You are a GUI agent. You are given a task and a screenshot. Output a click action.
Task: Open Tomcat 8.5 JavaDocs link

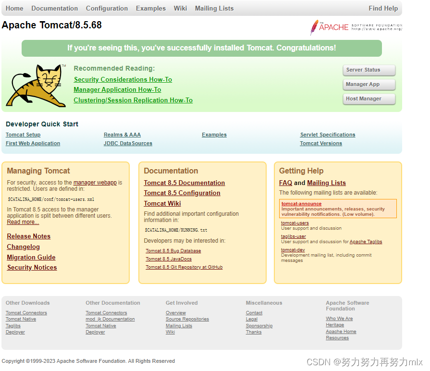pyautogui.click(x=169, y=259)
